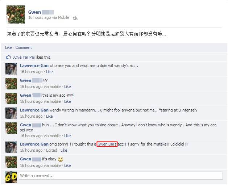
Task: Like the "it's okay" comment
Action: tap(67, 165)
